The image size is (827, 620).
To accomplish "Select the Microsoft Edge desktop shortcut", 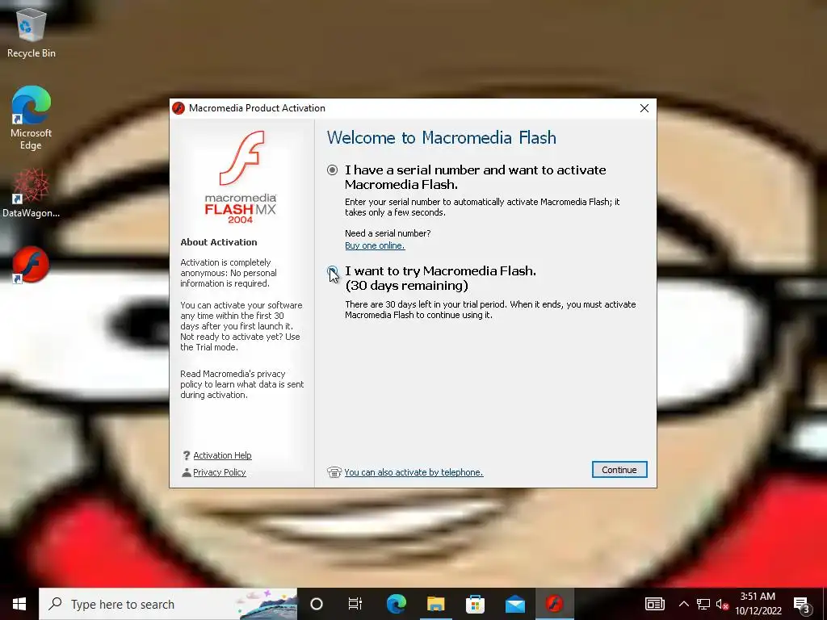I will [31, 118].
